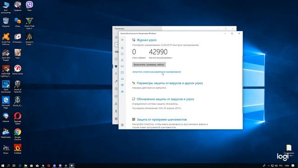Open Microsoft Store taskbar icon
The width and height of the screenshot is (298, 168).
click(x=31, y=166)
